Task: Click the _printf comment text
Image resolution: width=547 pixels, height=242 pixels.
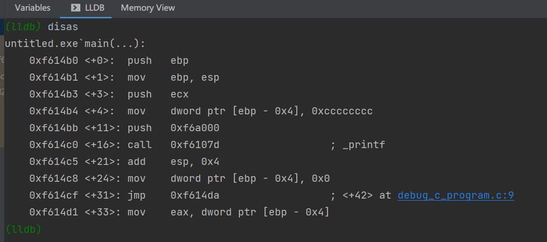Action: tap(363, 145)
